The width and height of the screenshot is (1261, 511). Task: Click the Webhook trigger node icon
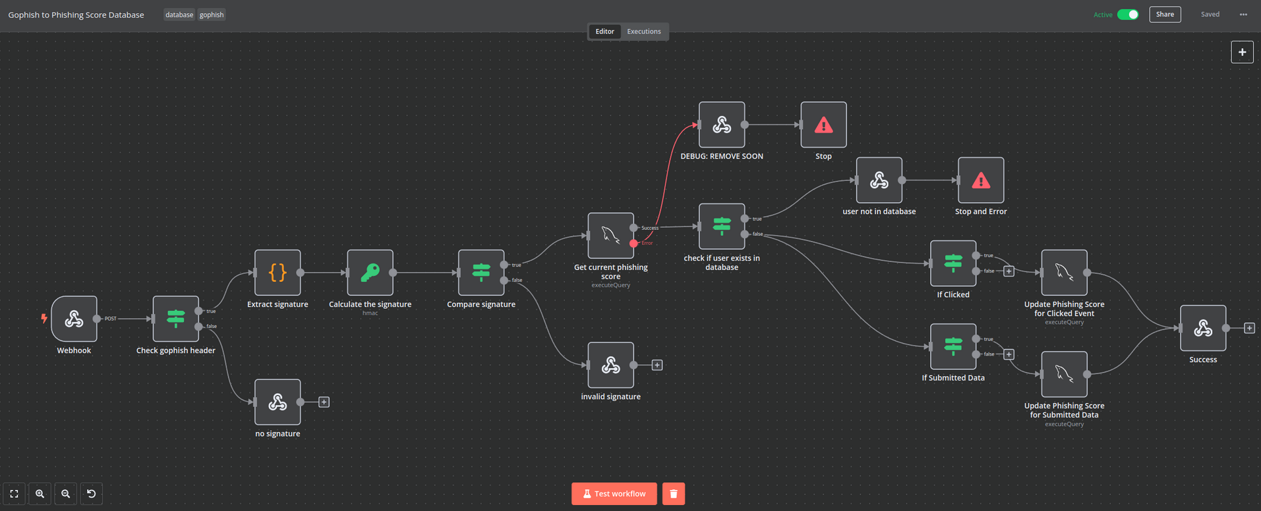[x=74, y=319]
